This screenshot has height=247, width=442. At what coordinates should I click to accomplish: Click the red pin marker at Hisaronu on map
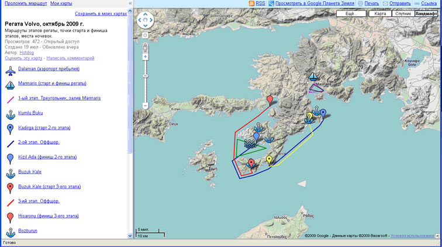[270, 100]
